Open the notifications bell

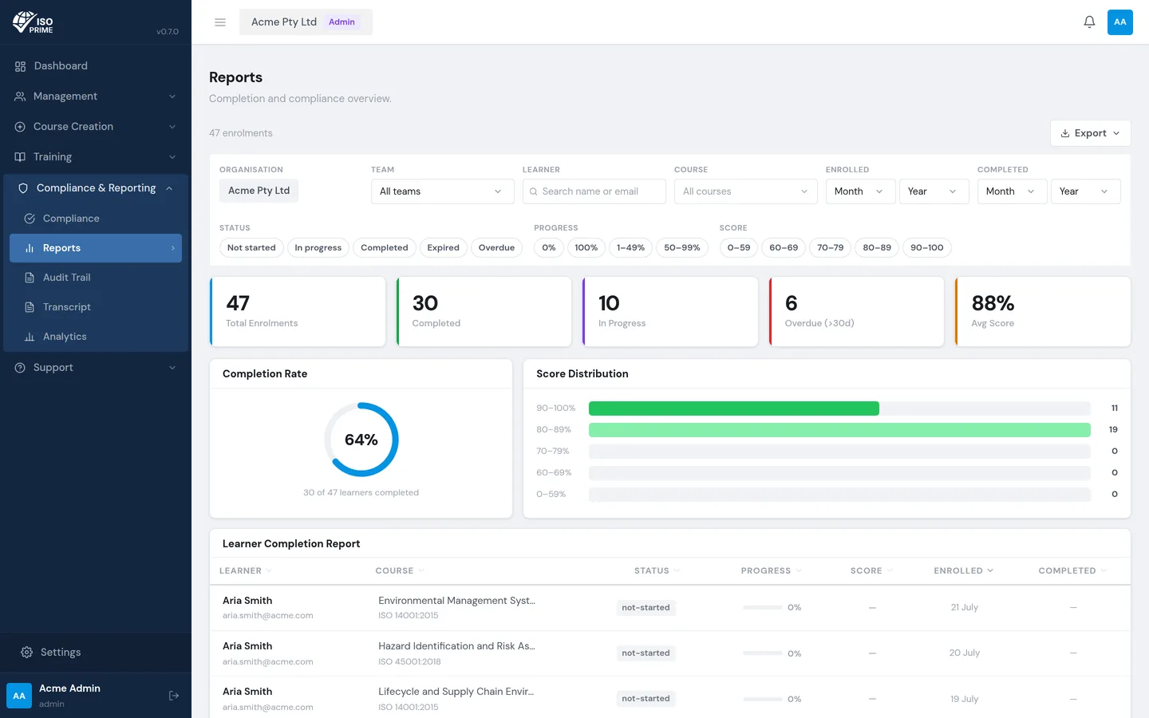(x=1089, y=22)
